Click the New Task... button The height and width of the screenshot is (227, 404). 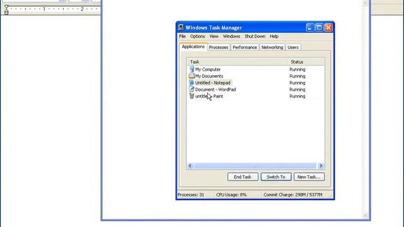click(309, 177)
